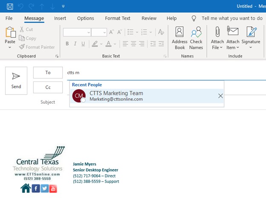Toggle Bold formatting
266x223 pixels.
67,44
